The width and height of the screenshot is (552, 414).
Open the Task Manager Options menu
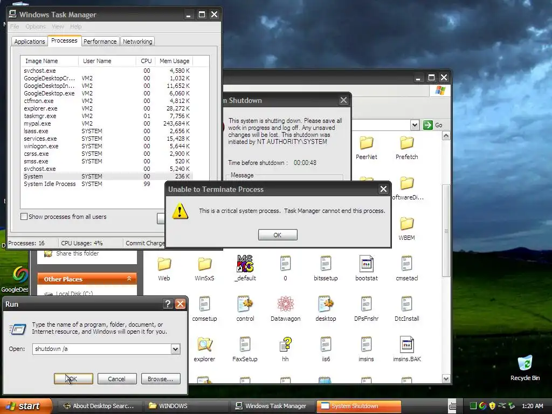36,26
